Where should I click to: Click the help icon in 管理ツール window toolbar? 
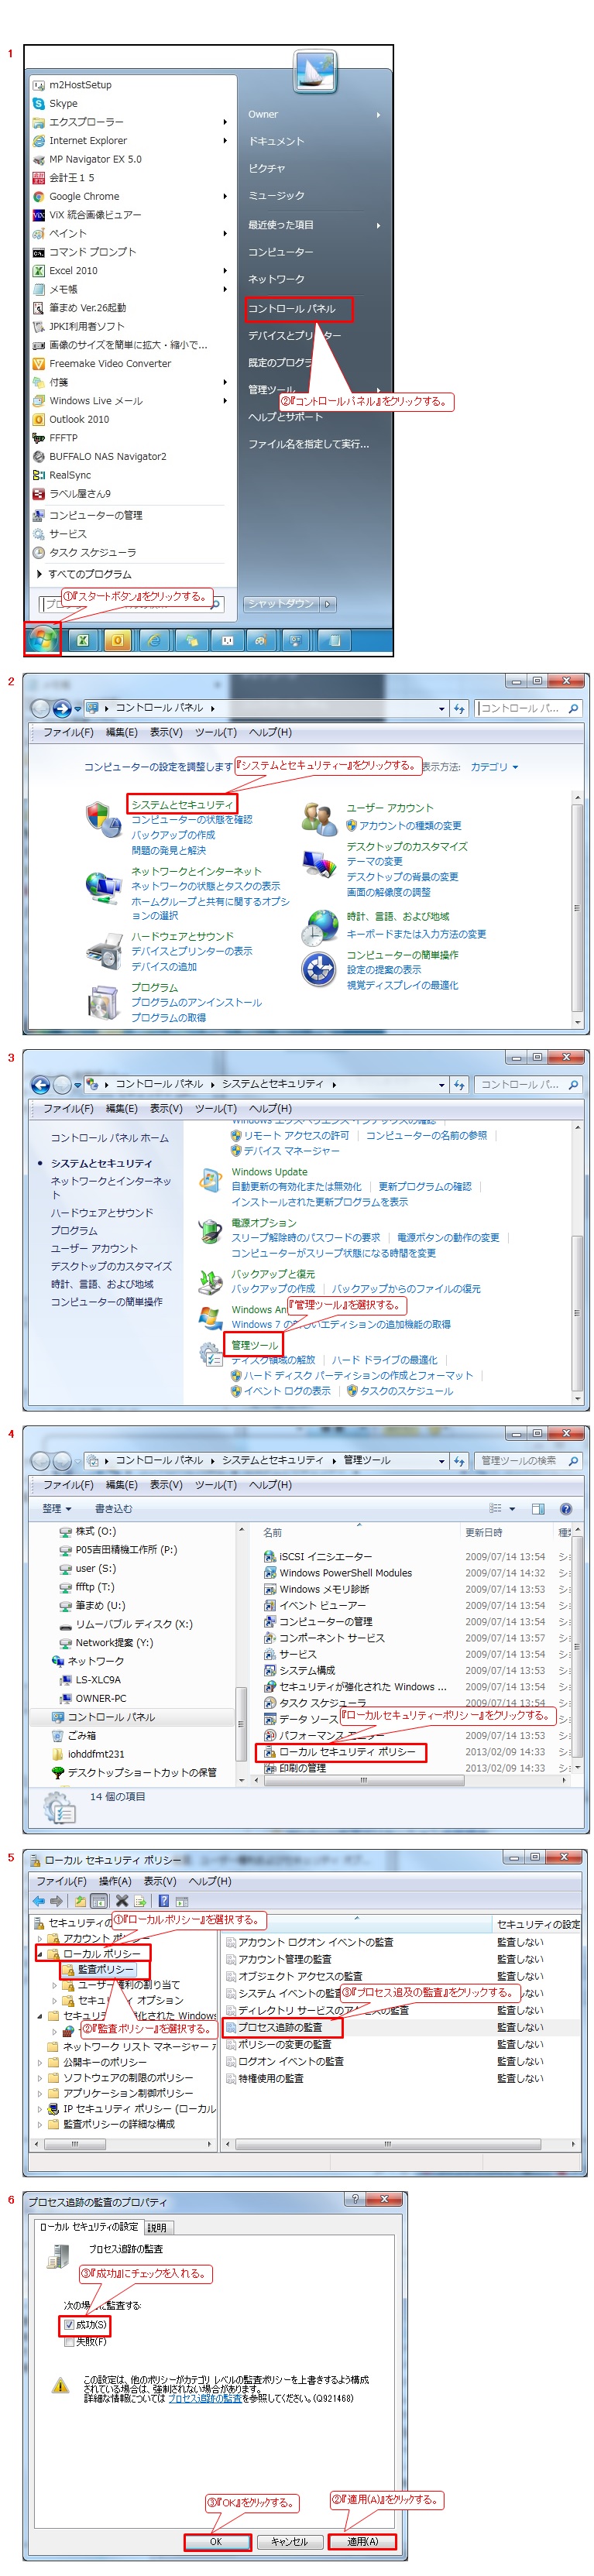pos(565,1509)
